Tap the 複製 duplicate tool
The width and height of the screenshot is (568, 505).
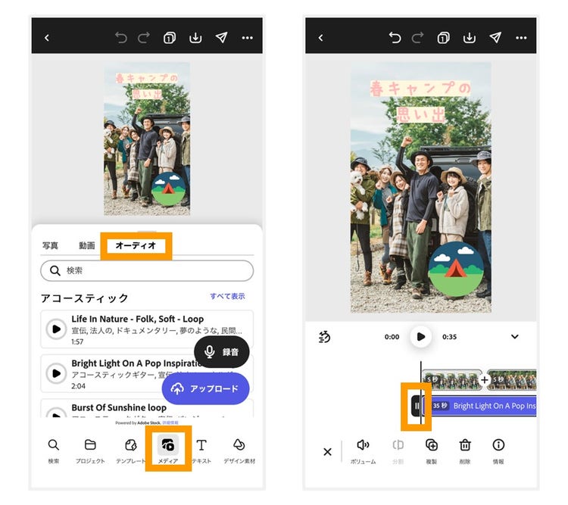(432, 451)
